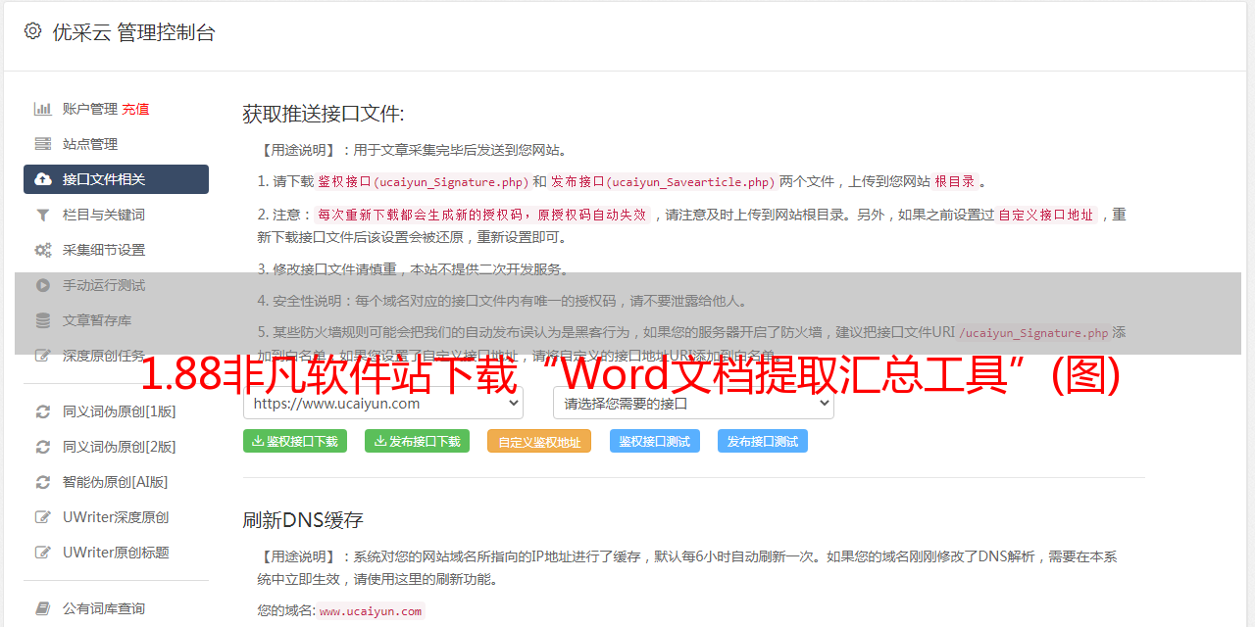1255x627 pixels.
Task: Click the 刷新DNS缓存 heading
Action: (x=304, y=520)
